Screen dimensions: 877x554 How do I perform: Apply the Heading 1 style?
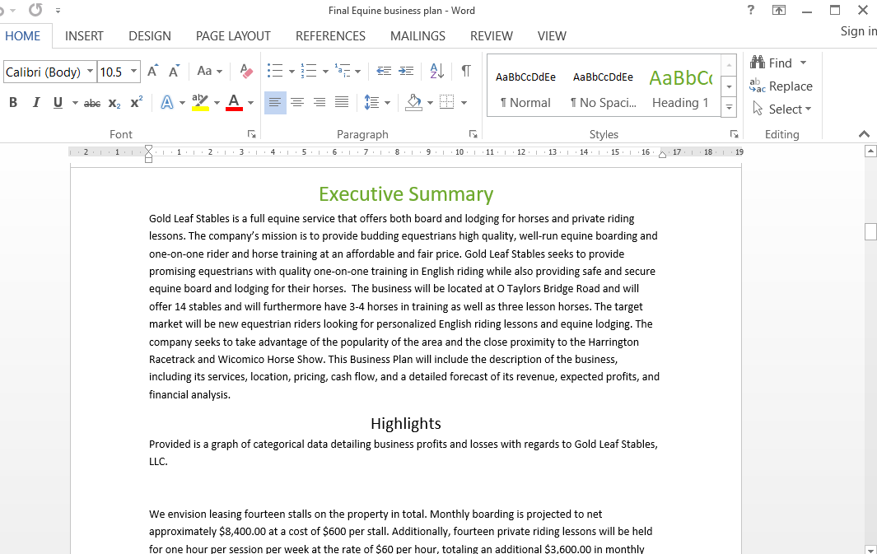(x=681, y=86)
